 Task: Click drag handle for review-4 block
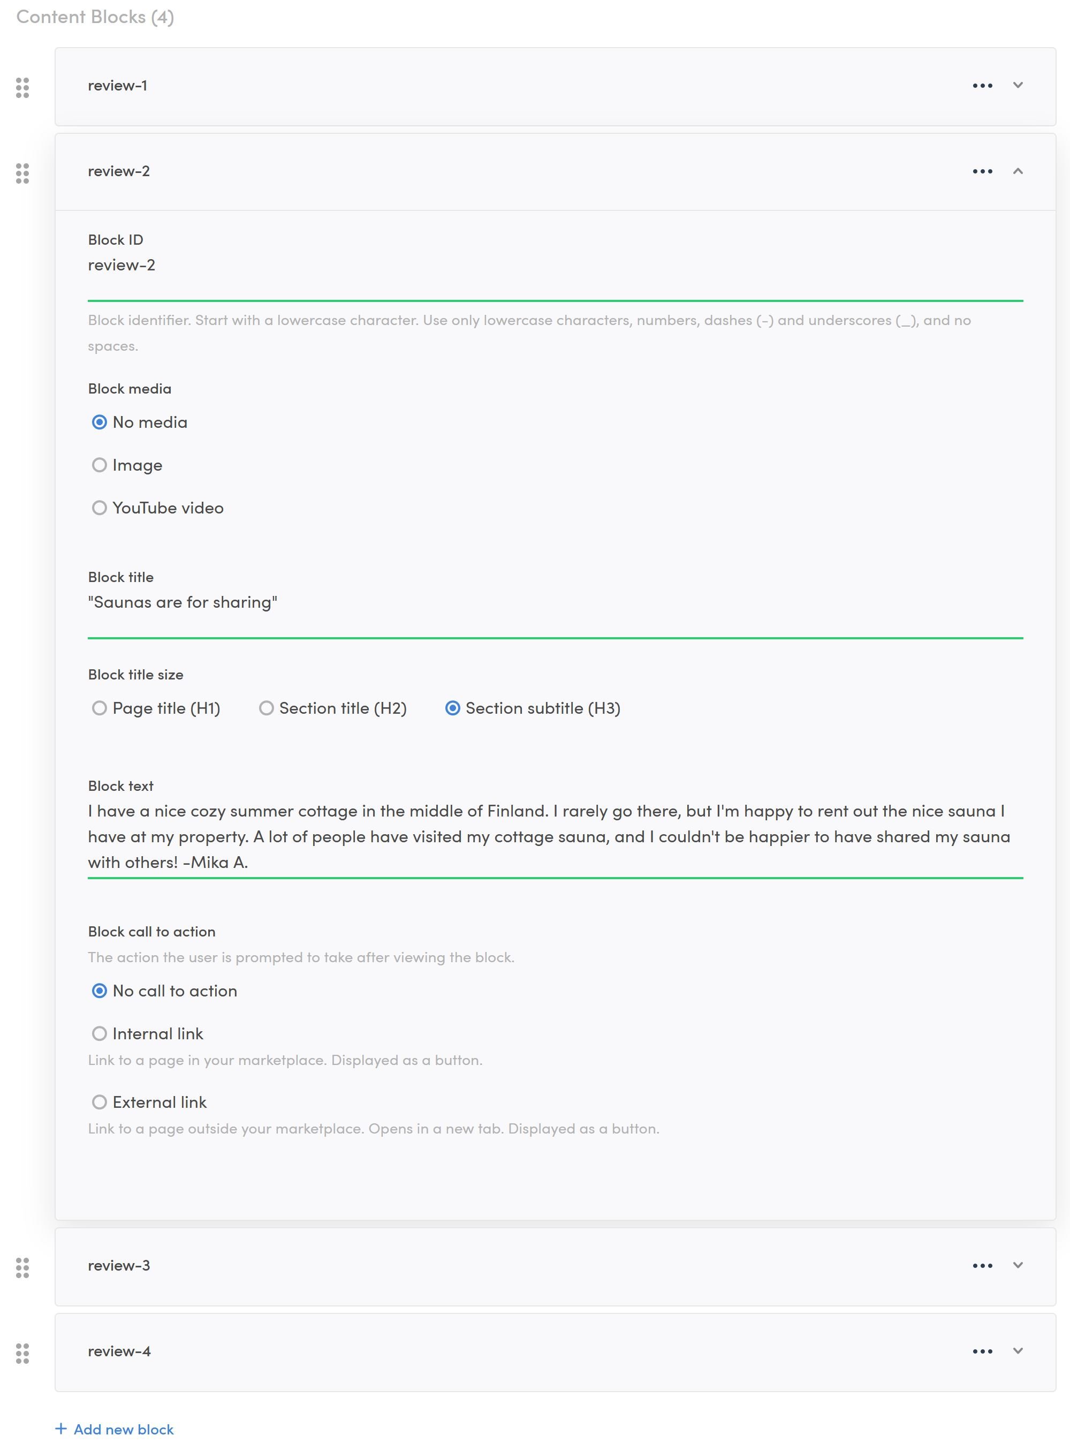pyautogui.click(x=22, y=1353)
